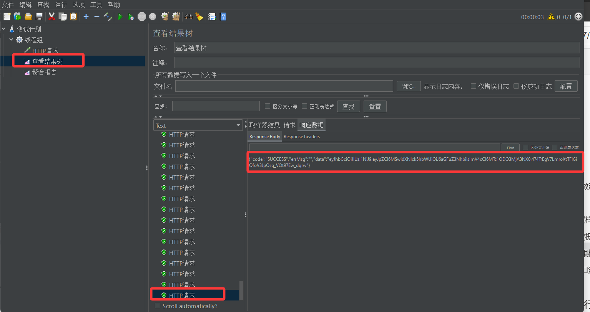Open the 查找 menu in menu bar

(43, 5)
